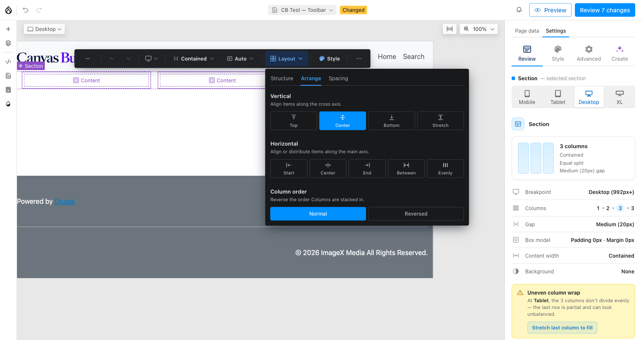The height and width of the screenshot is (340, 642).
Task: Open the Contained width dropdown
Action: pos(194,59)
